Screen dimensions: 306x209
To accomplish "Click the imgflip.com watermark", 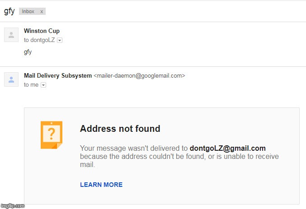I will coord(13,206).
